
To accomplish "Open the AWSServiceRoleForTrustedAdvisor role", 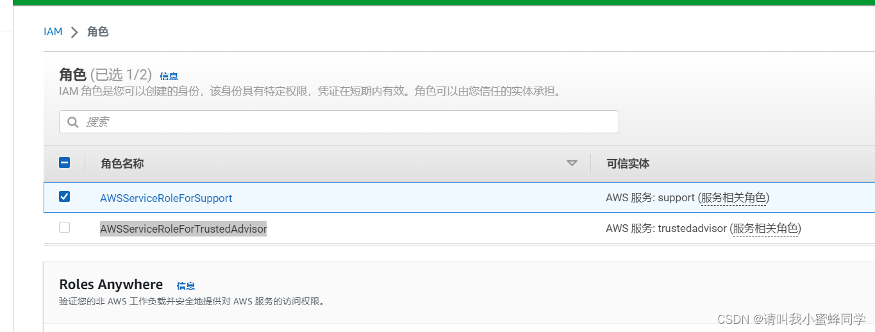I will [x=183, y=228].
